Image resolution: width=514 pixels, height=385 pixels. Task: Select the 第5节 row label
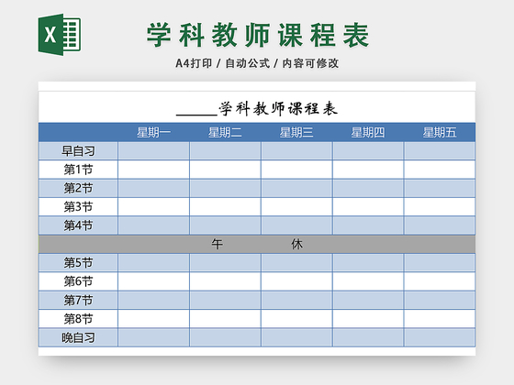[x=78, y=263]
